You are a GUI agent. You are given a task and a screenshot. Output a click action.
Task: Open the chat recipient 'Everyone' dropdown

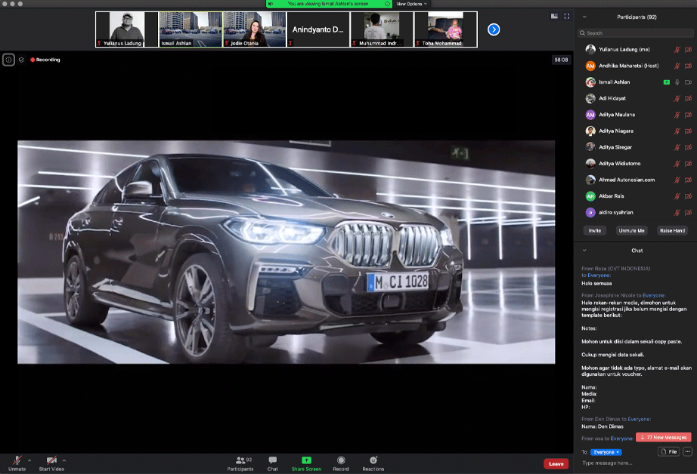606,452
